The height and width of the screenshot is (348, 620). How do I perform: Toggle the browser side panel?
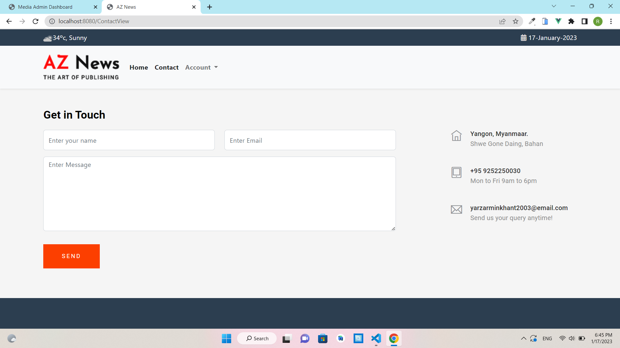point(584,21)
